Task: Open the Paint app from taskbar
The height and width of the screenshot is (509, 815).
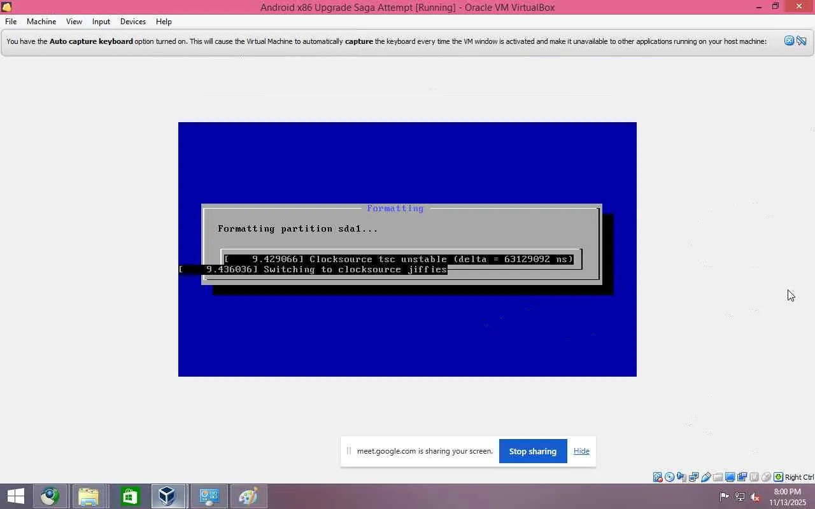Action: tap(248, 496)
